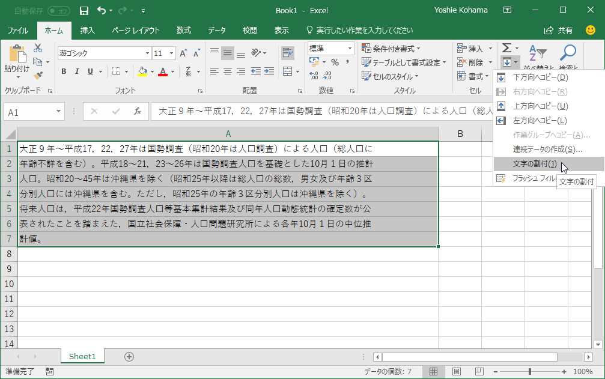Image resolution: width=605 pixels, height=379 pixels.
Task: Open 条件付き書式 dropdown
Action: pyautogui.click(x=391, y=49)
